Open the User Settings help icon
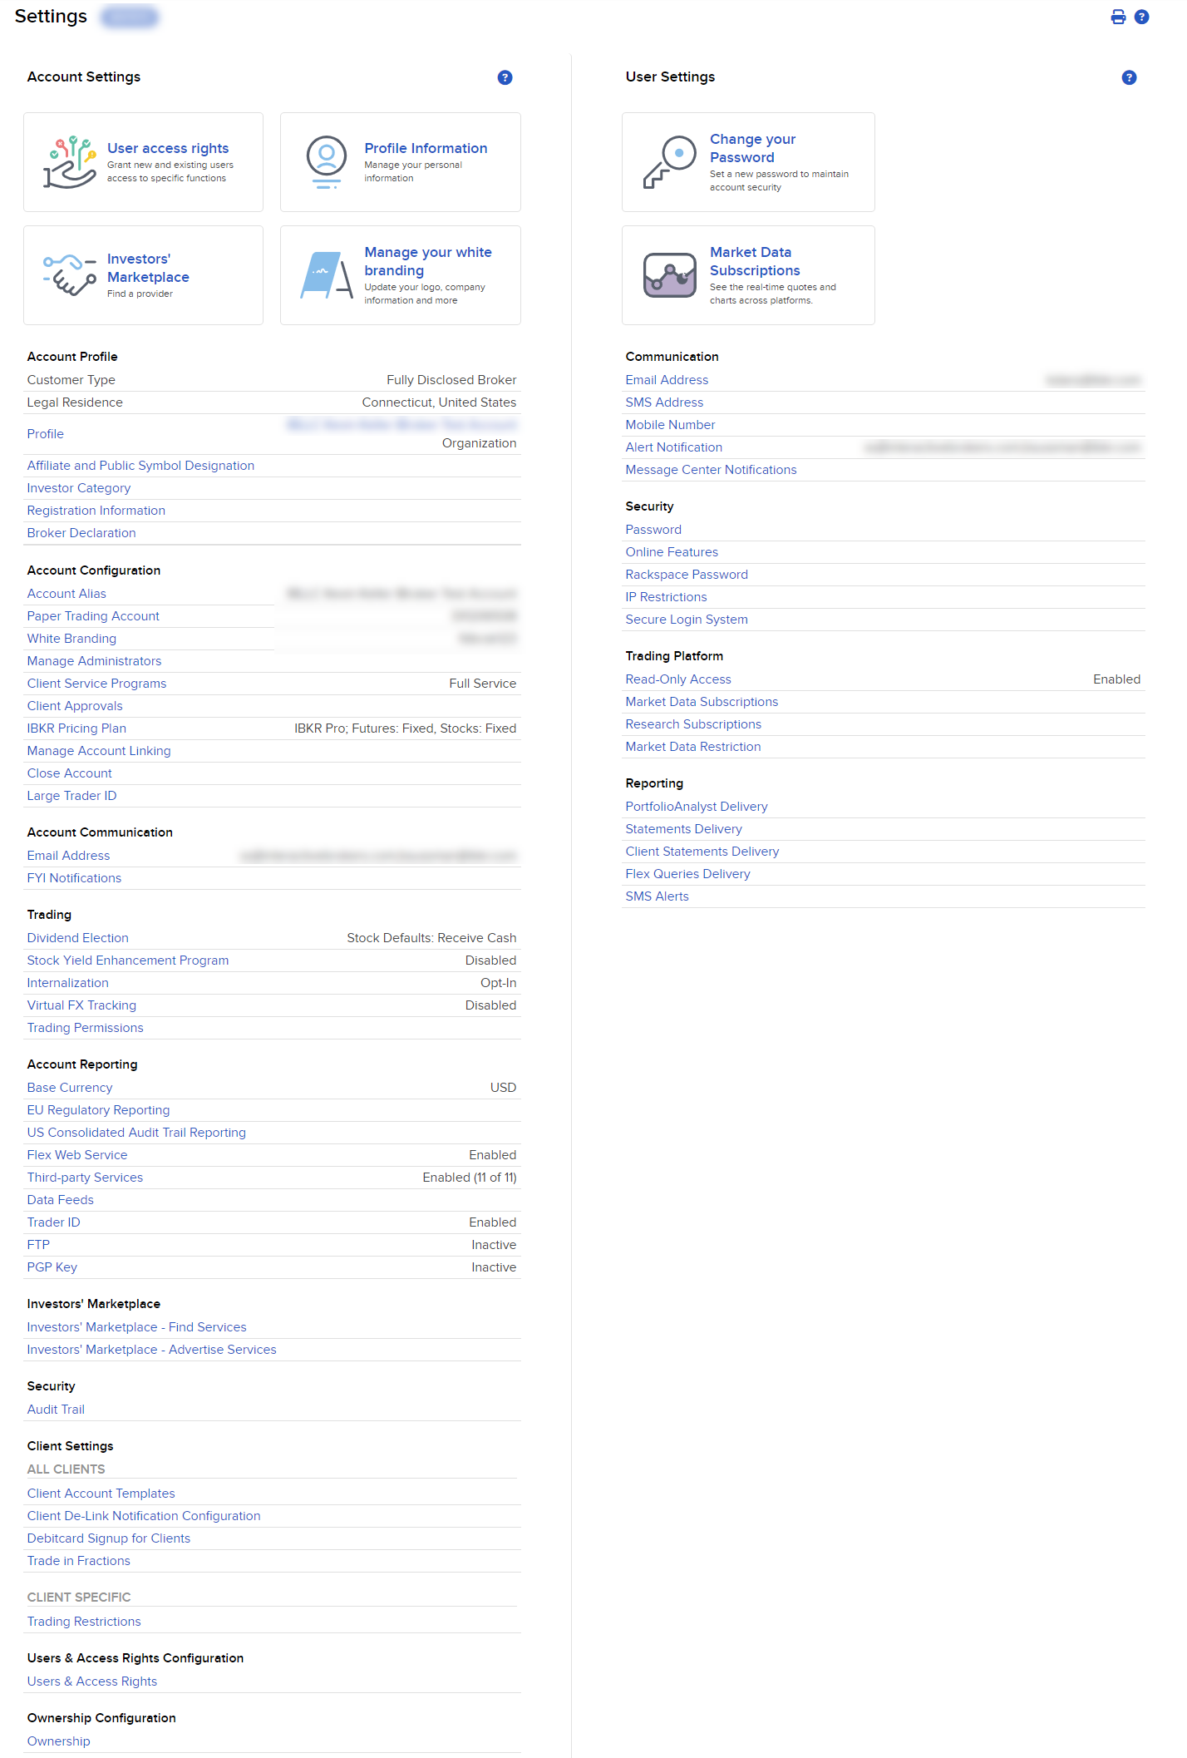The height and width of the screenshot is (1758, 1187). 1129,77
